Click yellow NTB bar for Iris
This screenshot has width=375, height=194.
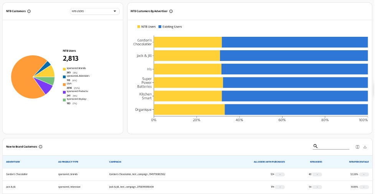pos(188,69)
